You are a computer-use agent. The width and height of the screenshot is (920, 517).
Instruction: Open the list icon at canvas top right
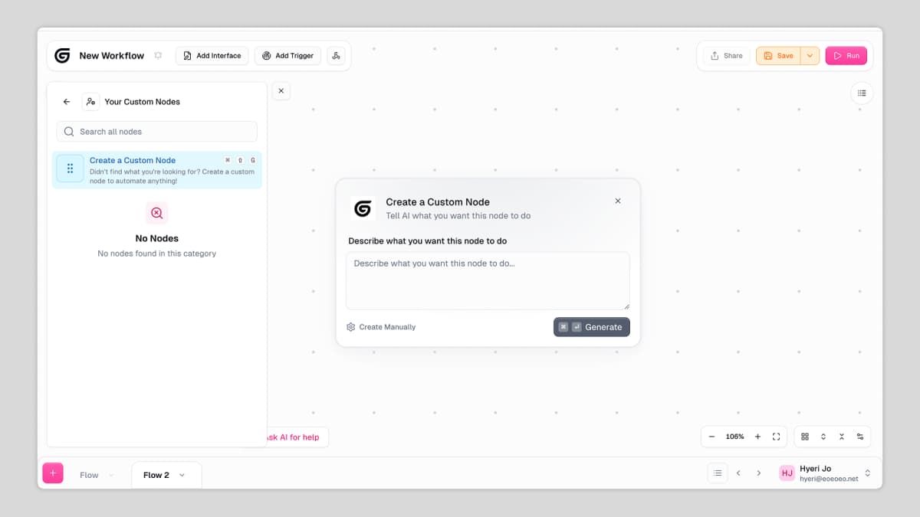(862, 93)
